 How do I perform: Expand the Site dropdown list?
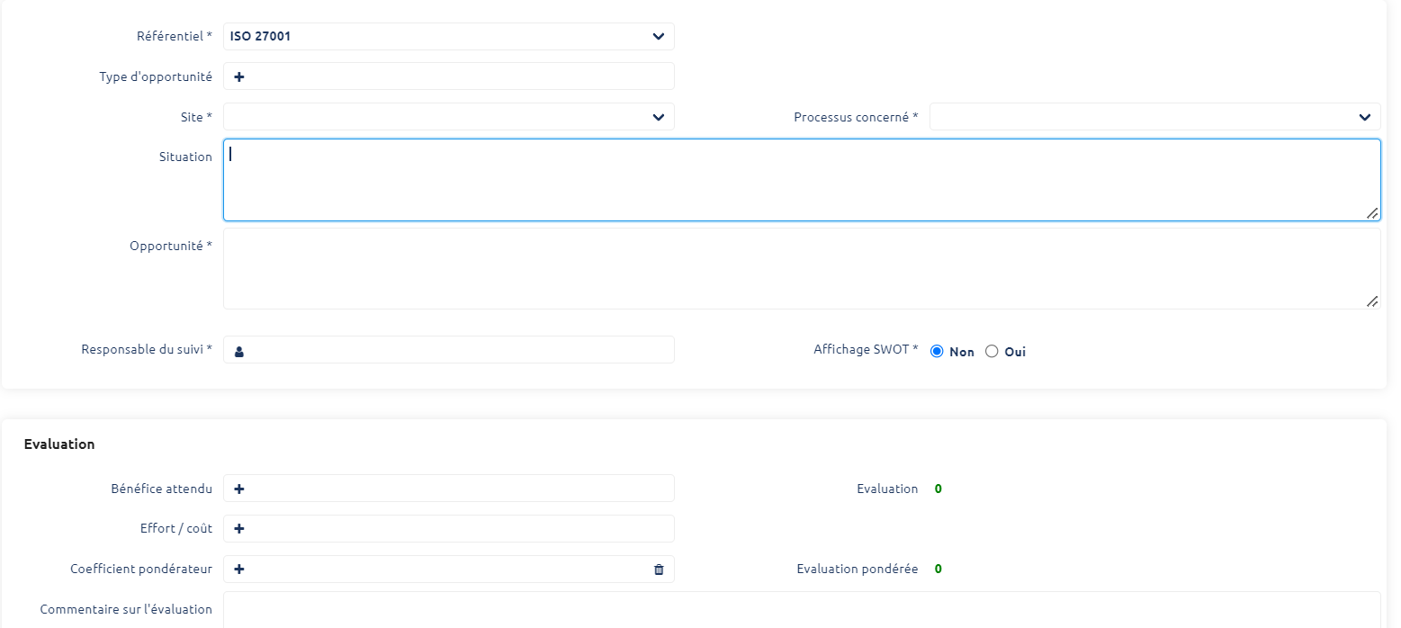pos(448,117)
